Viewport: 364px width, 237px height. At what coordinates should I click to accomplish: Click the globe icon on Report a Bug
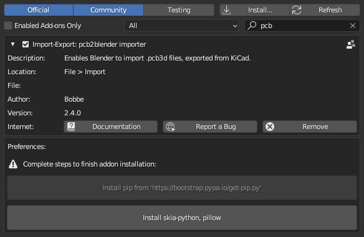pyautogui.click(x=170, y=127)
